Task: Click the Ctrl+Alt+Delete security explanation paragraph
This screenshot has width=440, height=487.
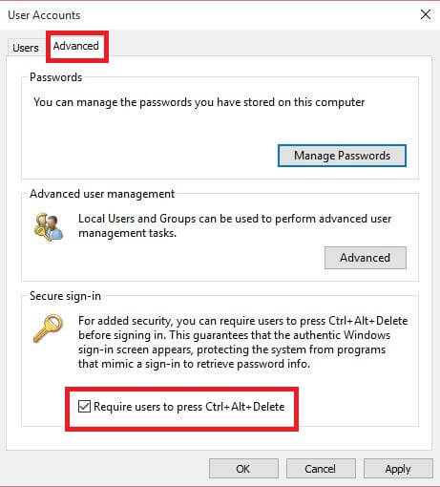Action: [x=243, y=342]
